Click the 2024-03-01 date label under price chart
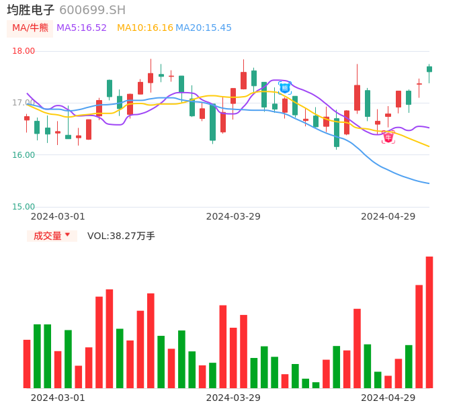Image resolution: width=461 pixels, height=407 pixels. point(58,216)
